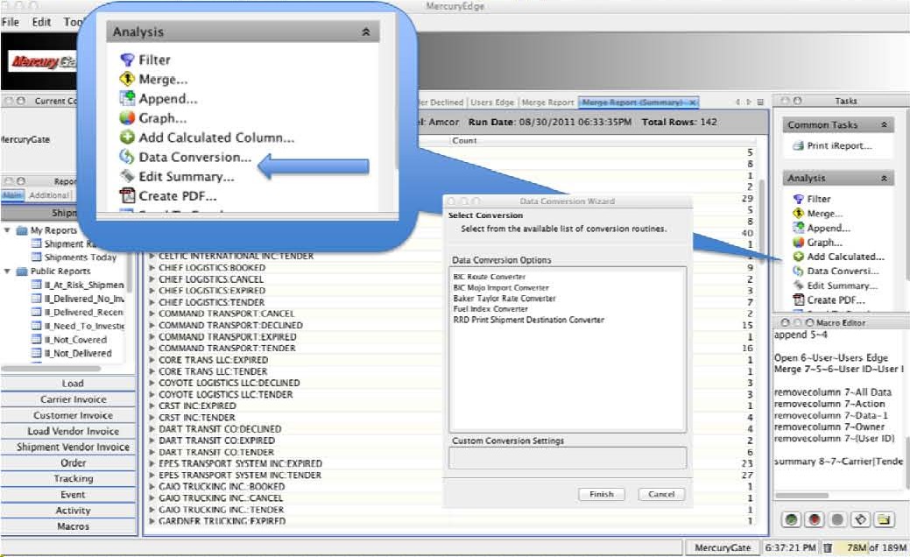Open the Edit menu

(41, 22)
